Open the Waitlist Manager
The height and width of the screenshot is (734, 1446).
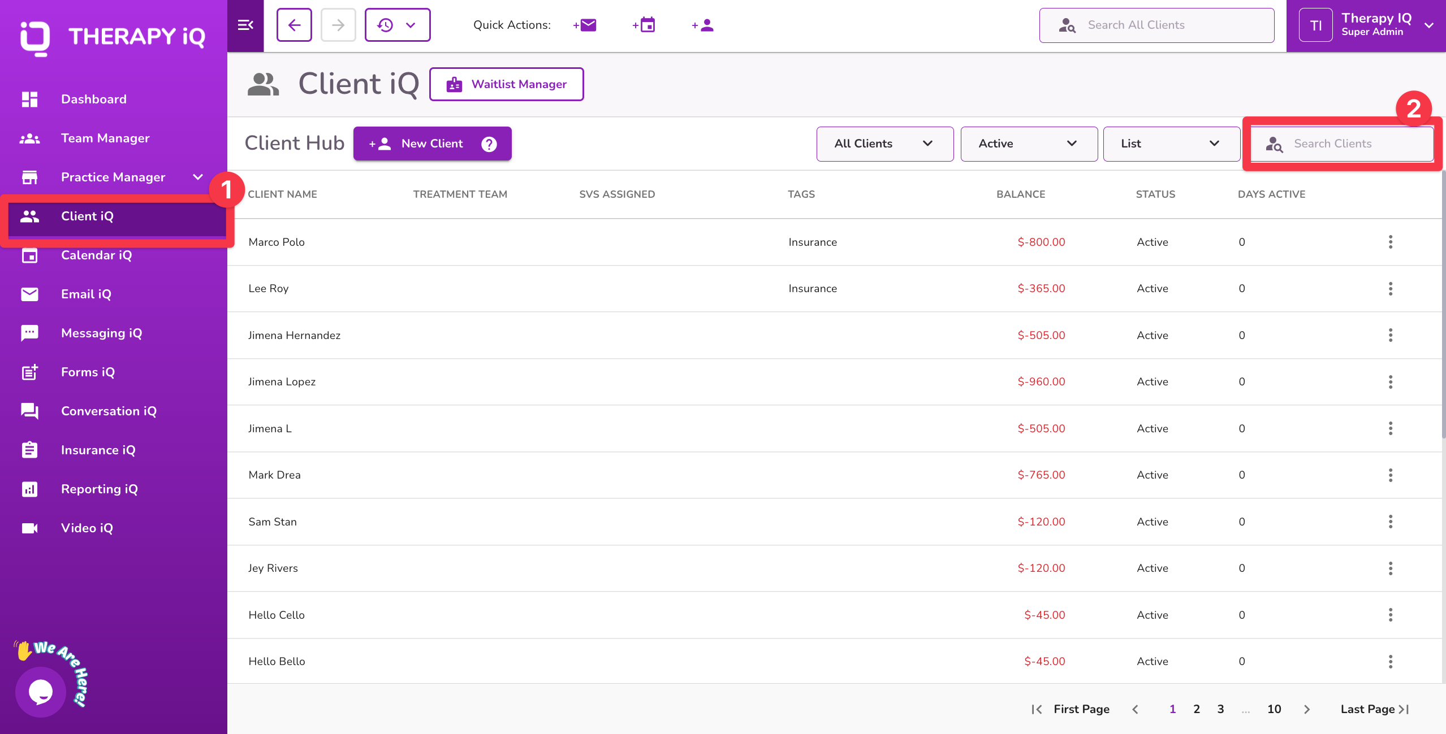point(507,85)
